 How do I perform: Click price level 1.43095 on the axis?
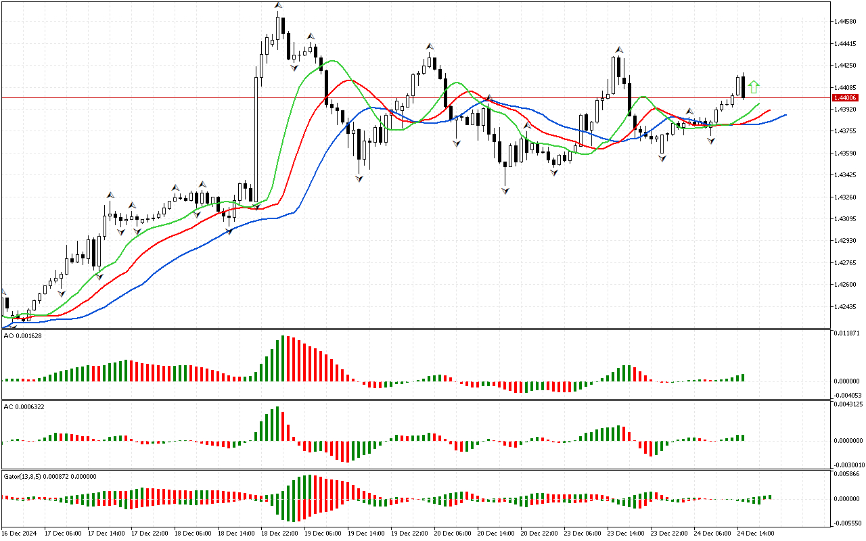tap(846, 219)
